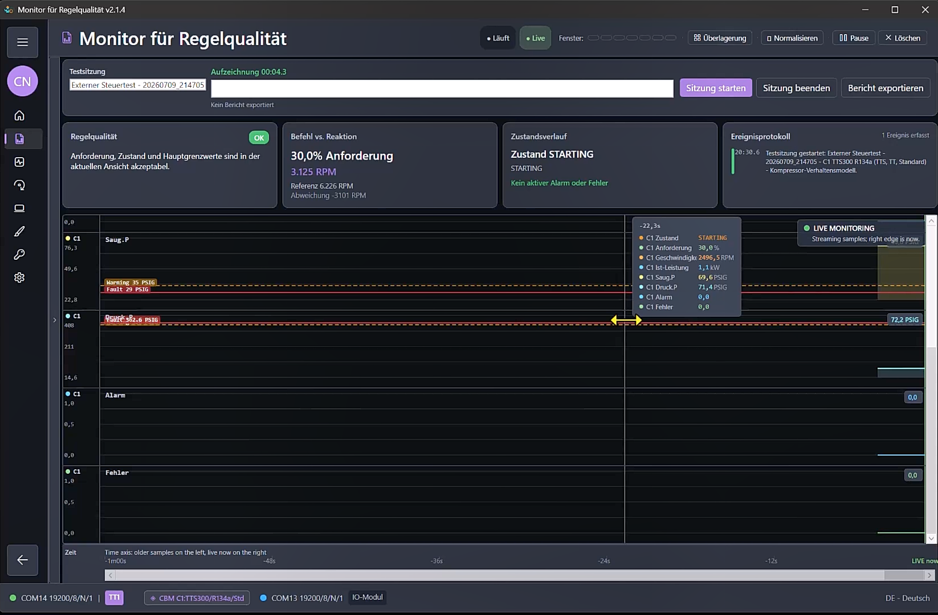
Task: Click the COM14 19200/8/N/1 port label
Action: (56, 598)
